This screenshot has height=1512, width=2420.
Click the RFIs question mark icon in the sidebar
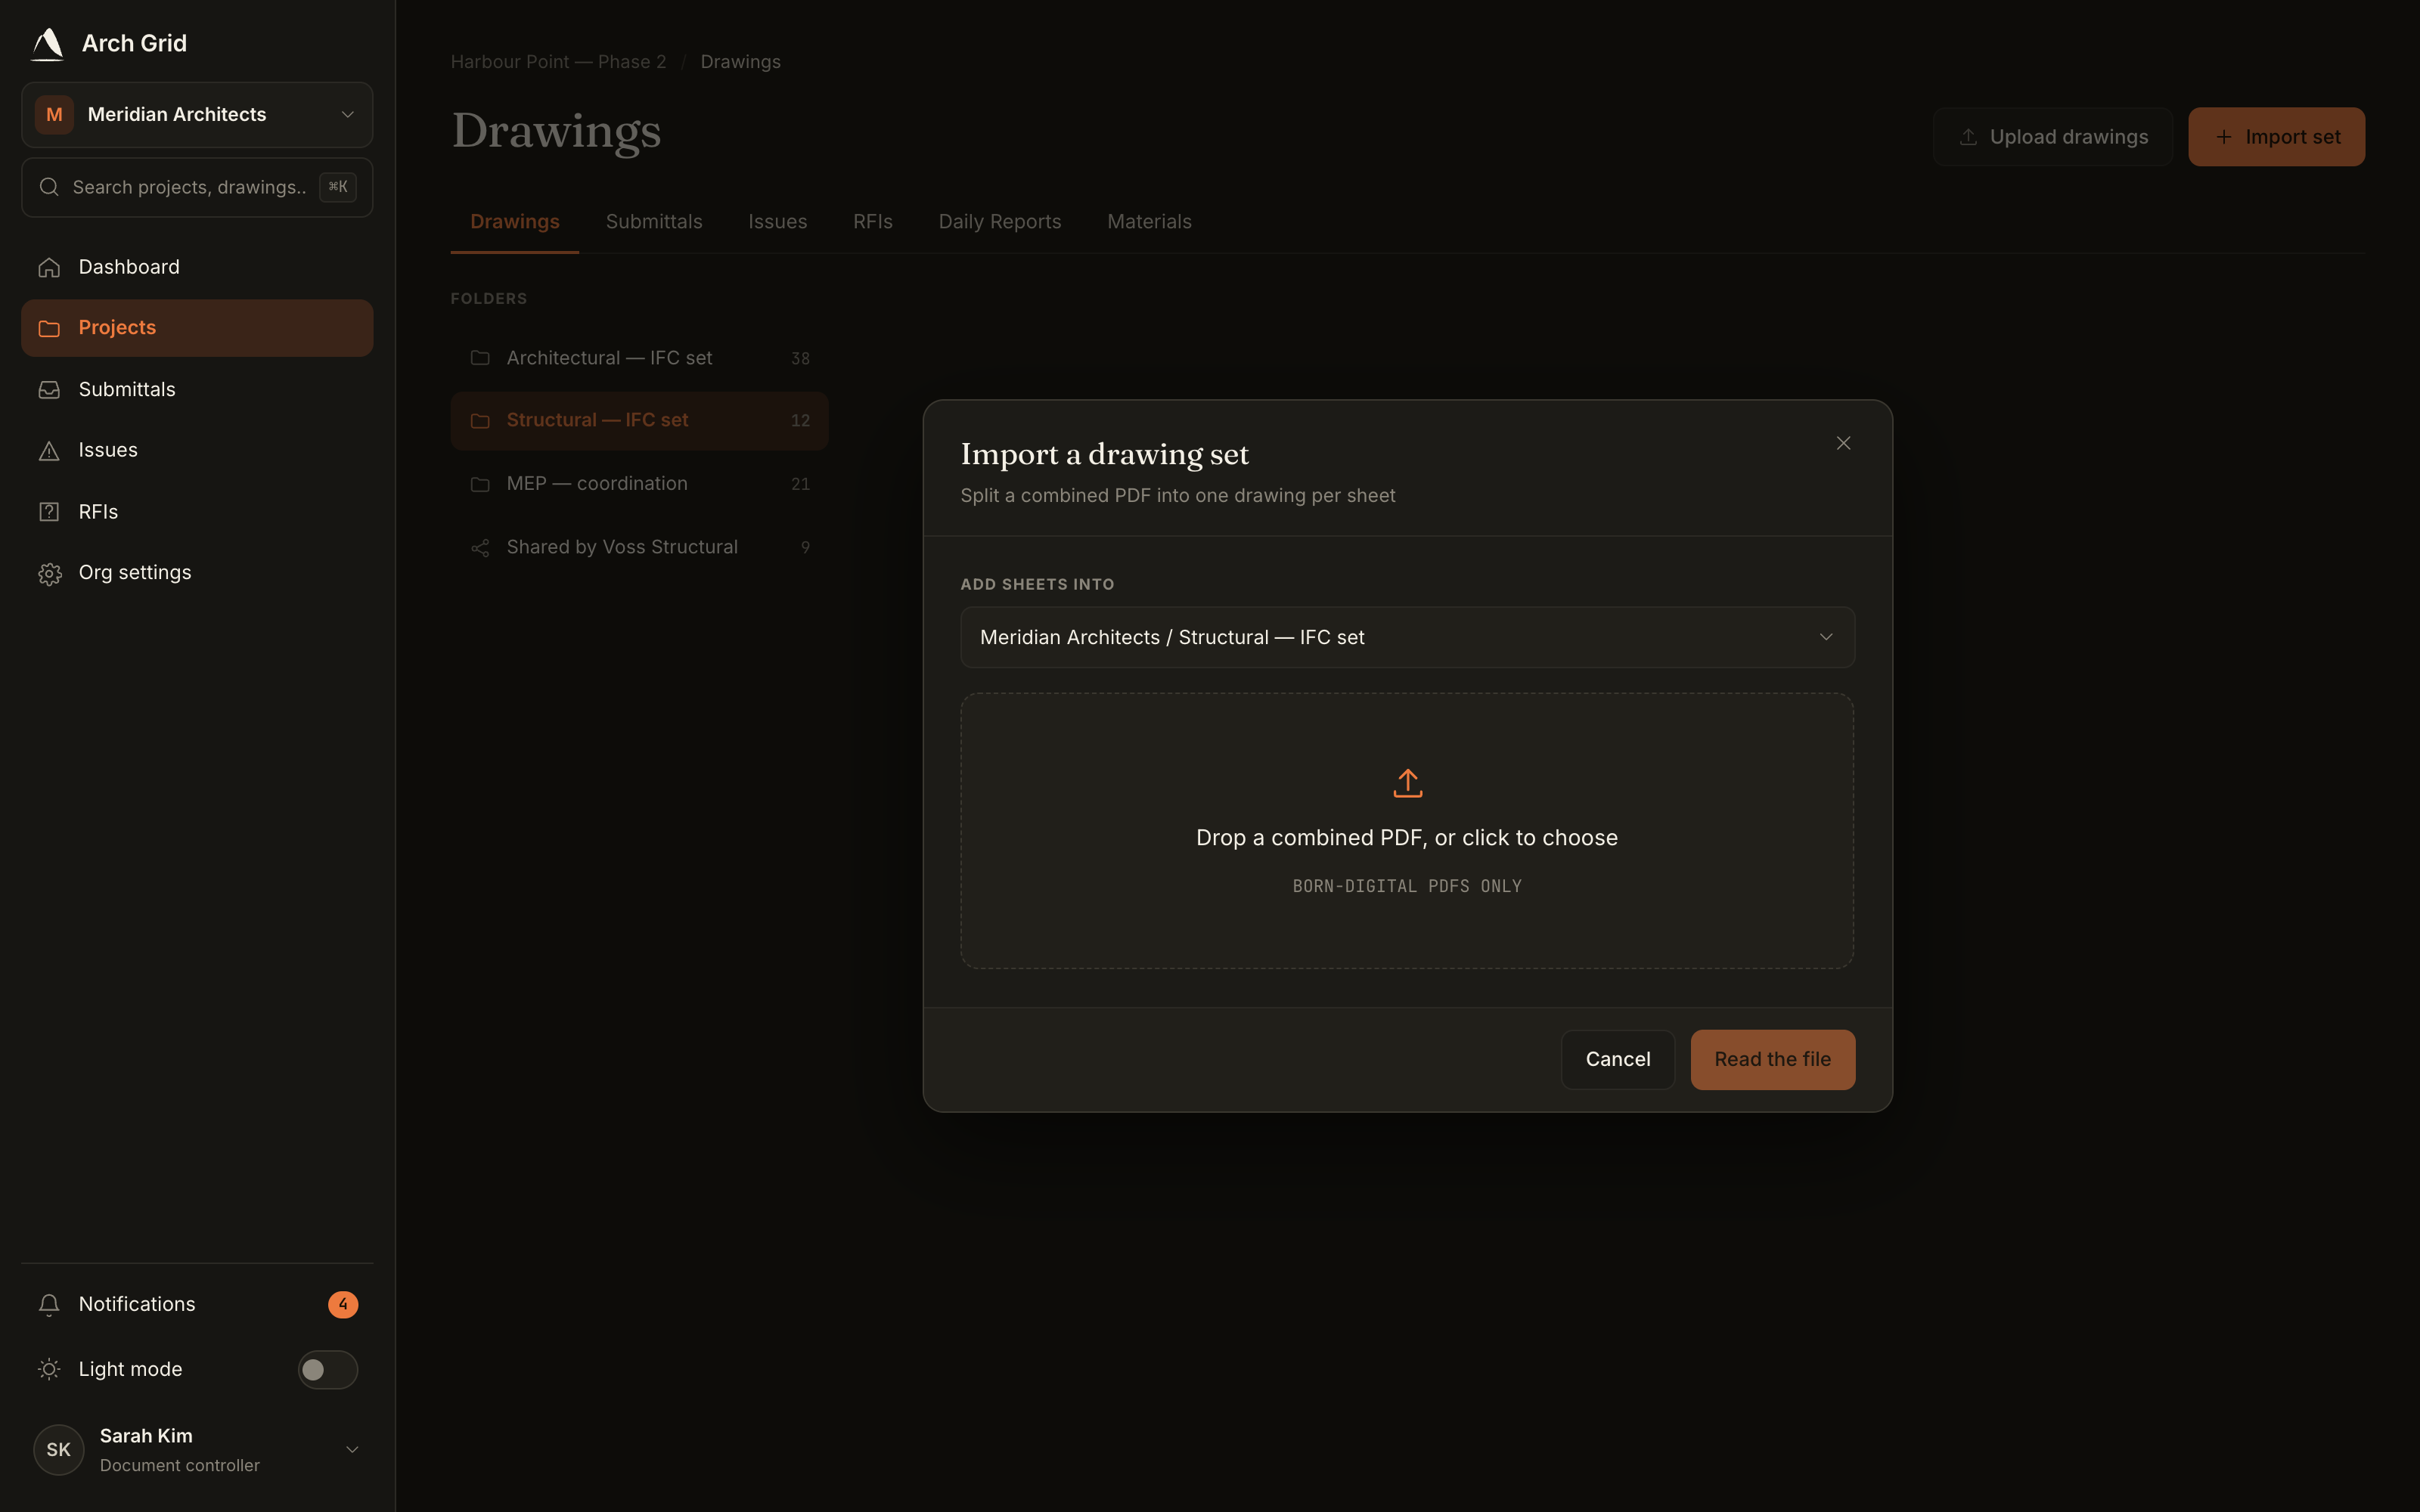click(49, 512)
